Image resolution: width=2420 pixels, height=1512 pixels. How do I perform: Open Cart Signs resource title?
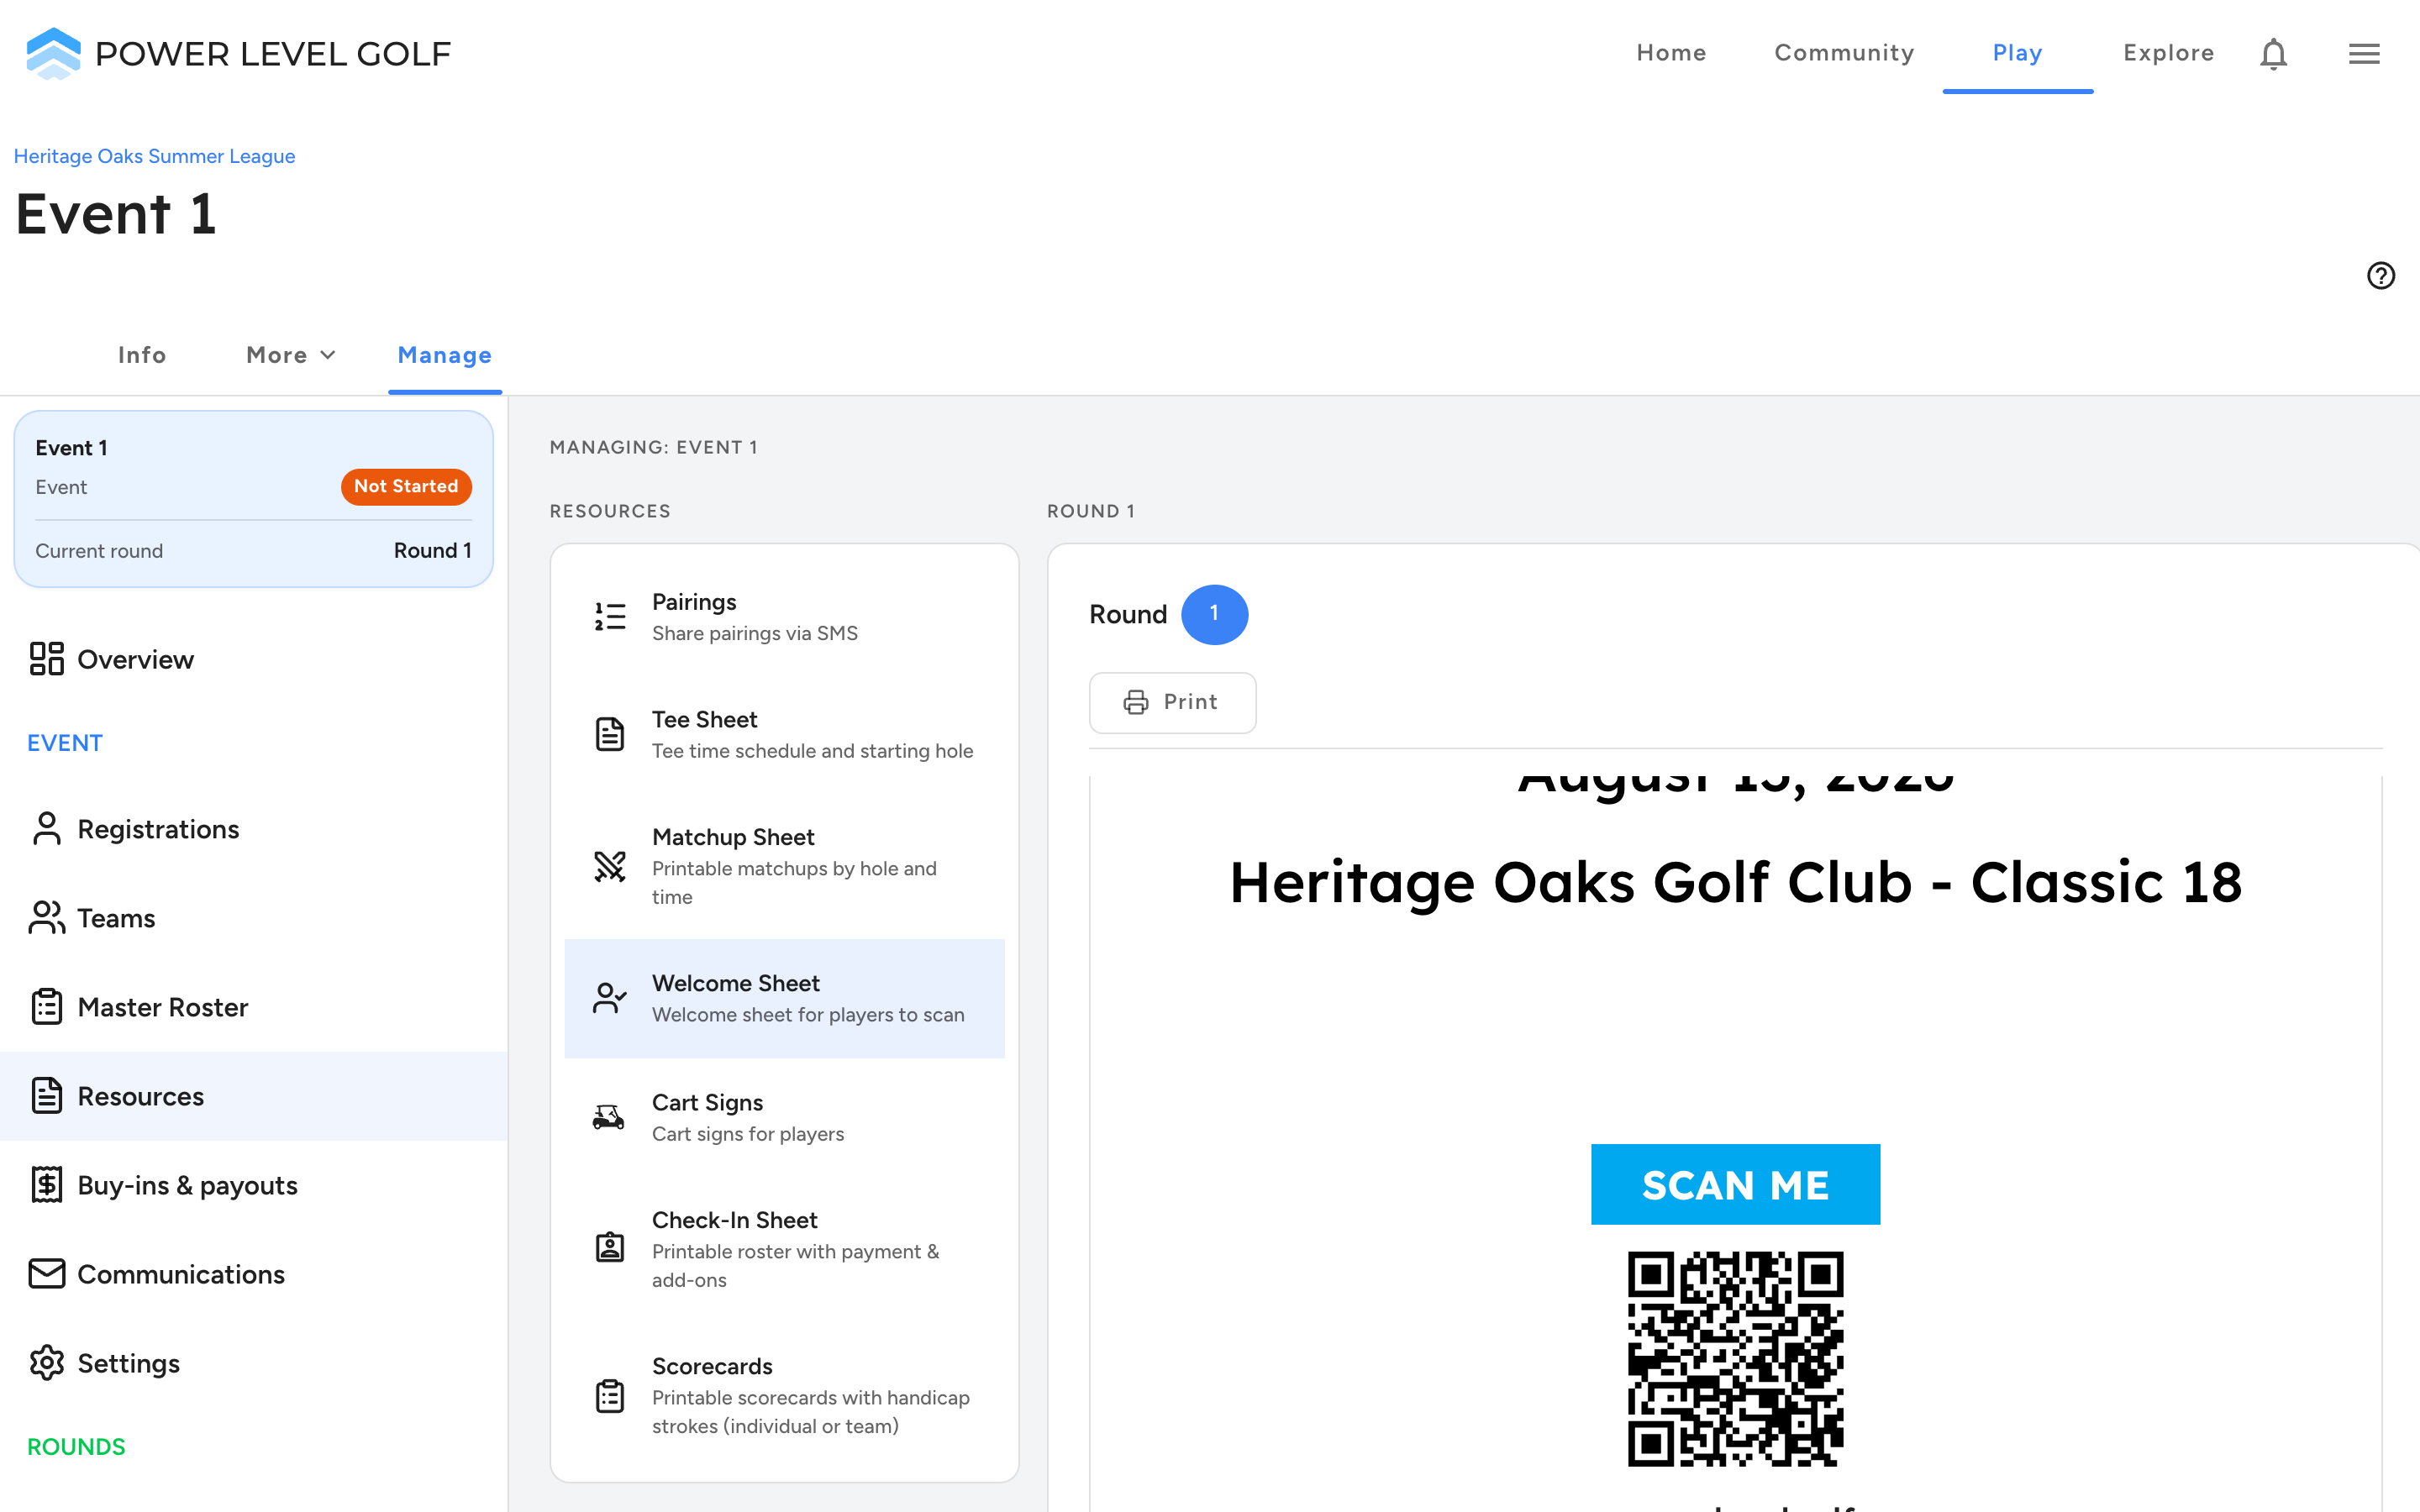coord(707,1102)
